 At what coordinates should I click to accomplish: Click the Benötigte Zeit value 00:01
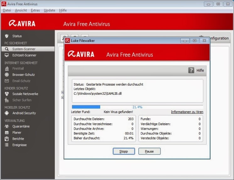[x=129, y=133]
